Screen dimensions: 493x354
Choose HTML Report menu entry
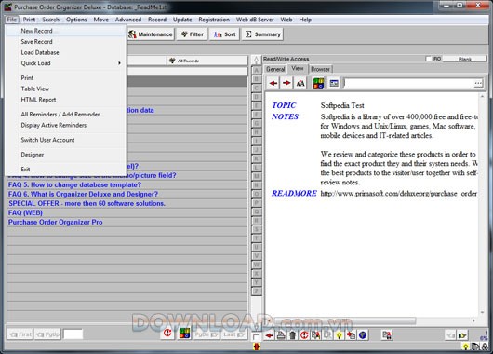[65, 100]
